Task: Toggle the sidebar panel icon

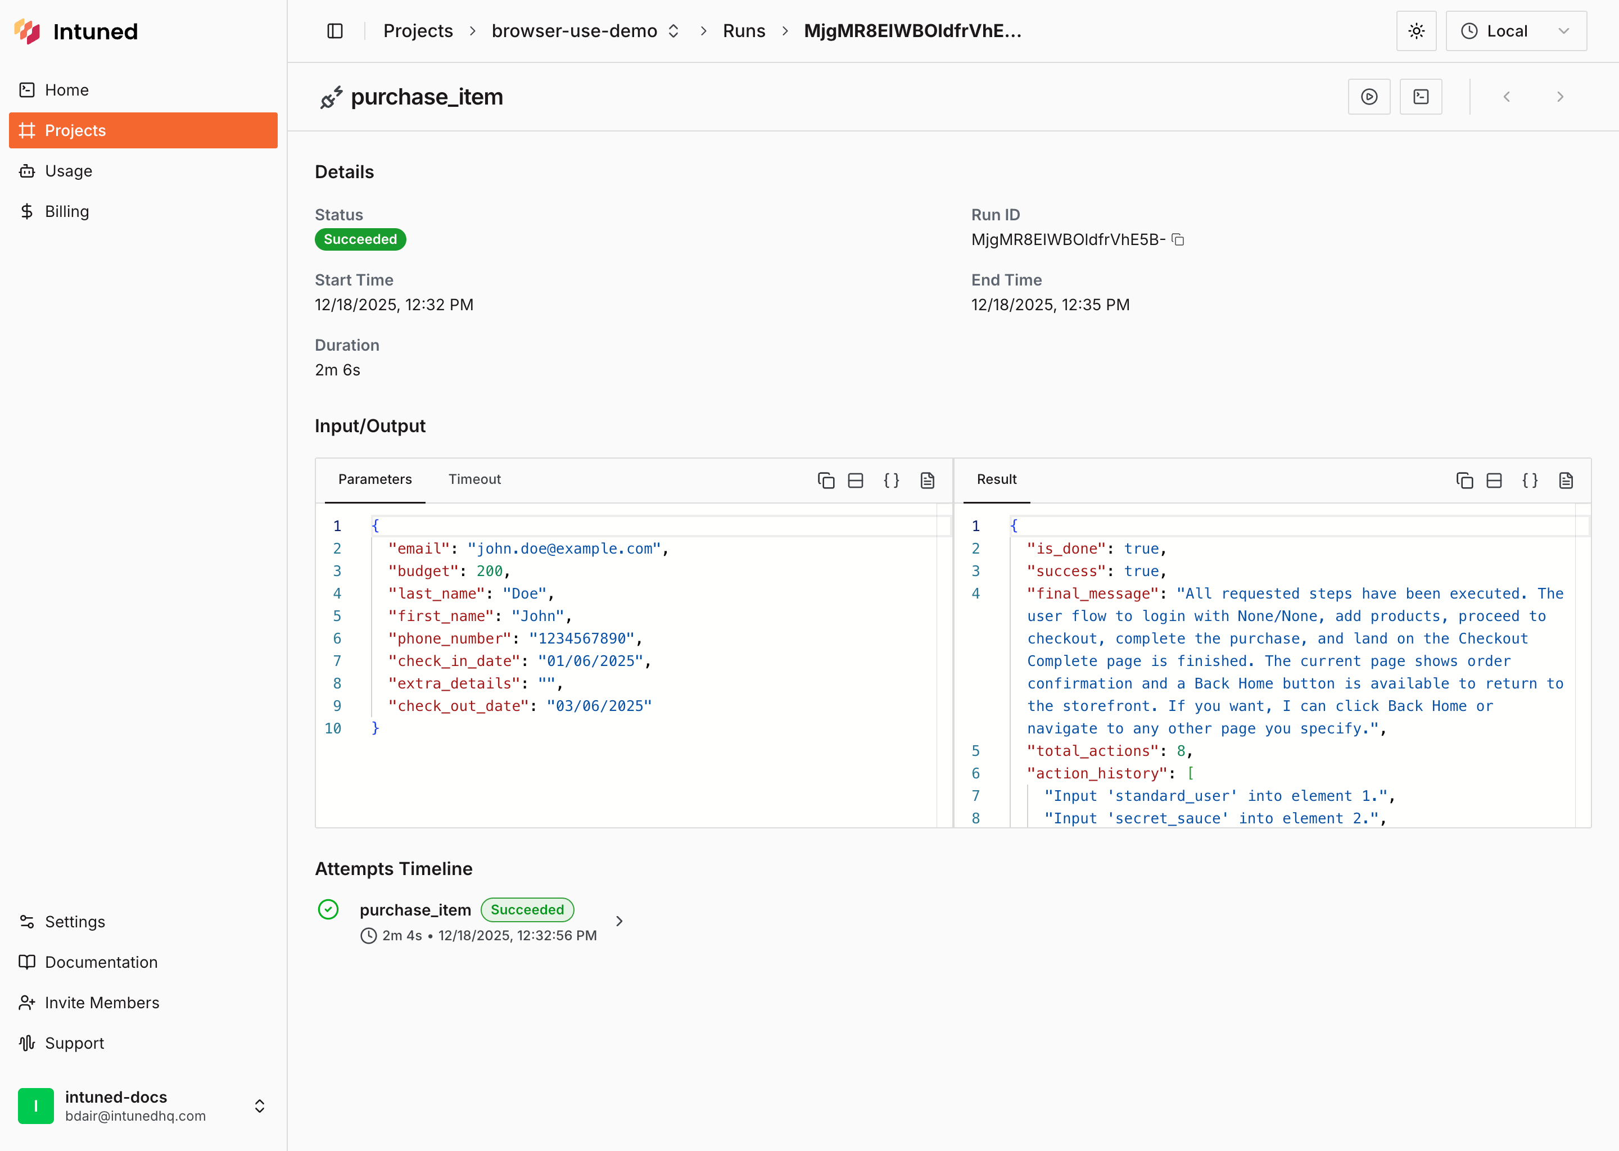Action: coord(334,31)
